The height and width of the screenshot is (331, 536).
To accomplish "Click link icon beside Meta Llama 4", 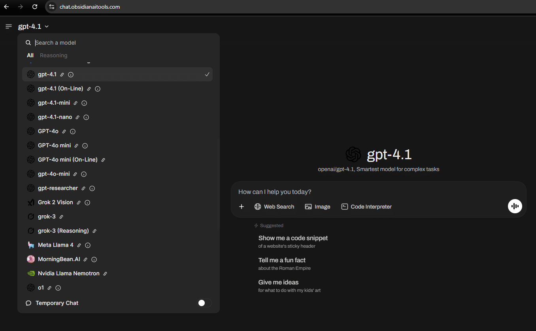I will [x=79, y=245].
